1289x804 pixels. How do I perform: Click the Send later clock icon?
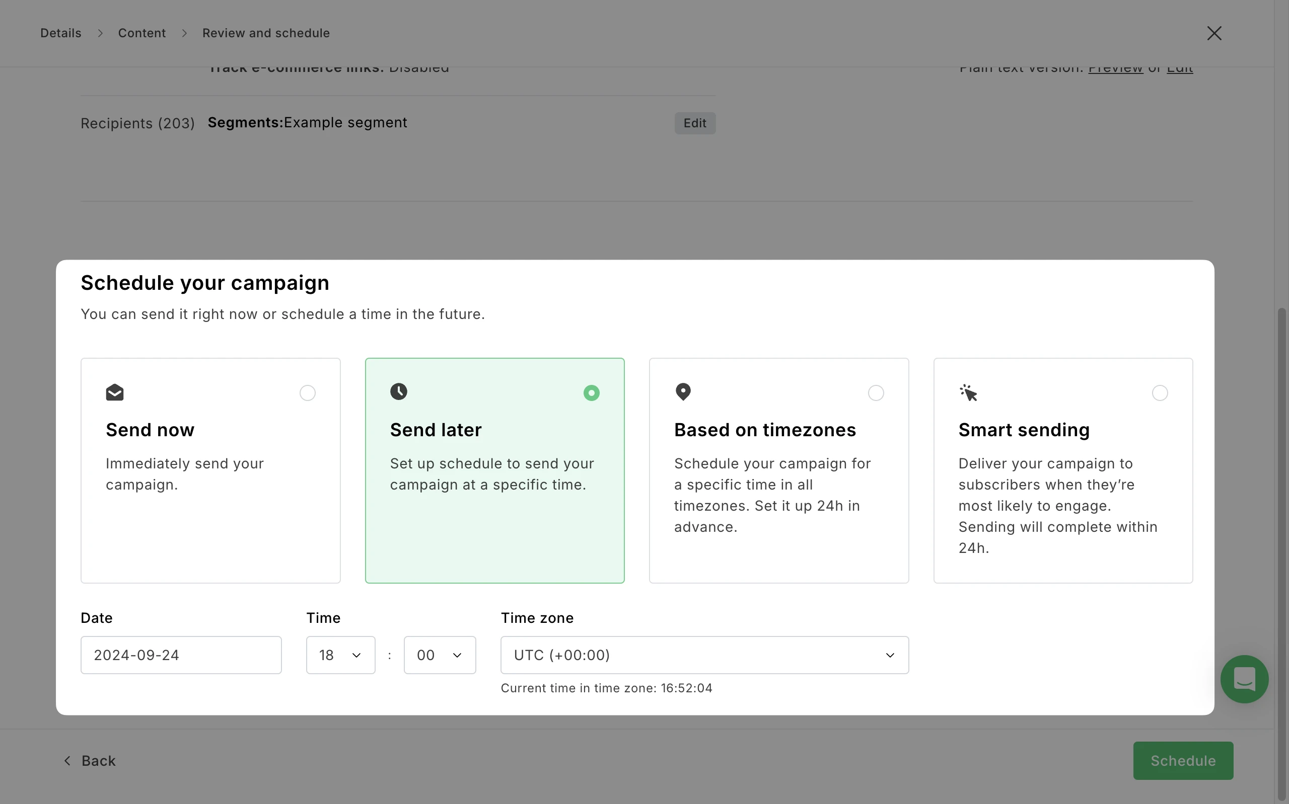(x=398, y=392)
